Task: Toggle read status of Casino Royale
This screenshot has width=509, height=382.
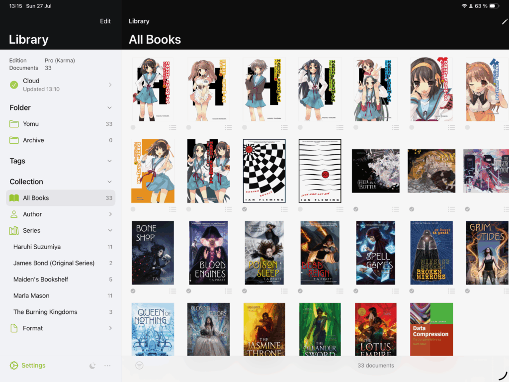Action: pos(245,209)
